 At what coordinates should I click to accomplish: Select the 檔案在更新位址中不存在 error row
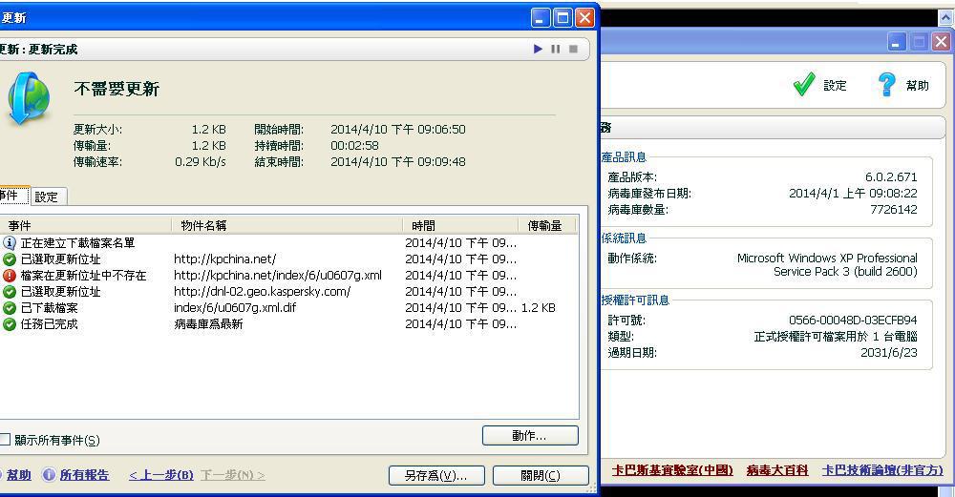coord(288,276)
